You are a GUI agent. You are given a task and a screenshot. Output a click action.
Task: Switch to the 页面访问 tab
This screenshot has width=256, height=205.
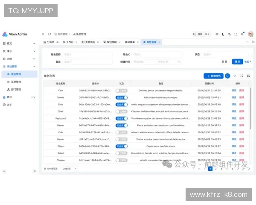coord(88,42)
